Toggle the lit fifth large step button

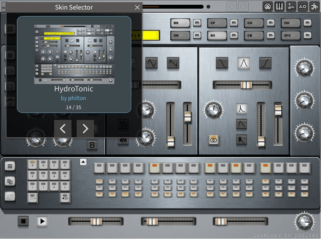tap(155, 168)
